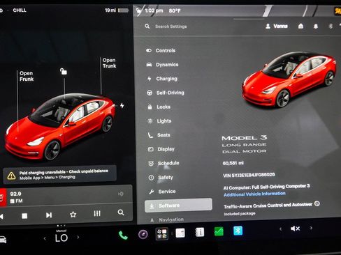Image resolution: width=341 pixels, height=255 pixels.
Task: Click Search Settings field
Action: coord(171,26)
